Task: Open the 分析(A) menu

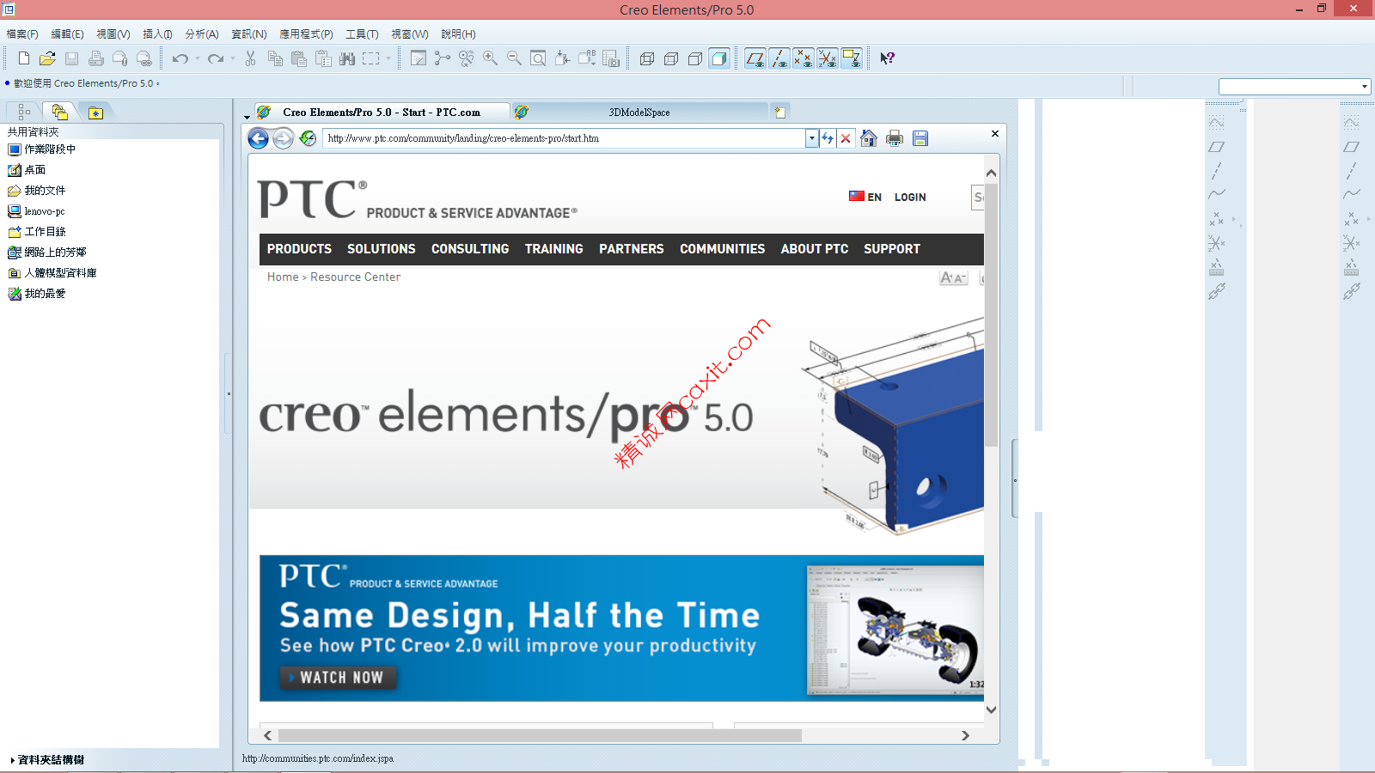Action: (202, 34)
